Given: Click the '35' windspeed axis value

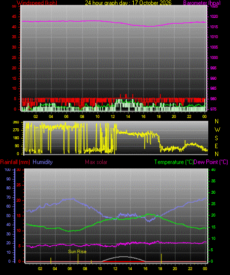Looking at the screenshot, I should tap(14, 37).
